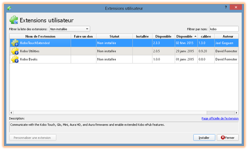Screen dimensions: 248x150
Task: Open the Page officielle de l'extension link
Action: [220, 118]
